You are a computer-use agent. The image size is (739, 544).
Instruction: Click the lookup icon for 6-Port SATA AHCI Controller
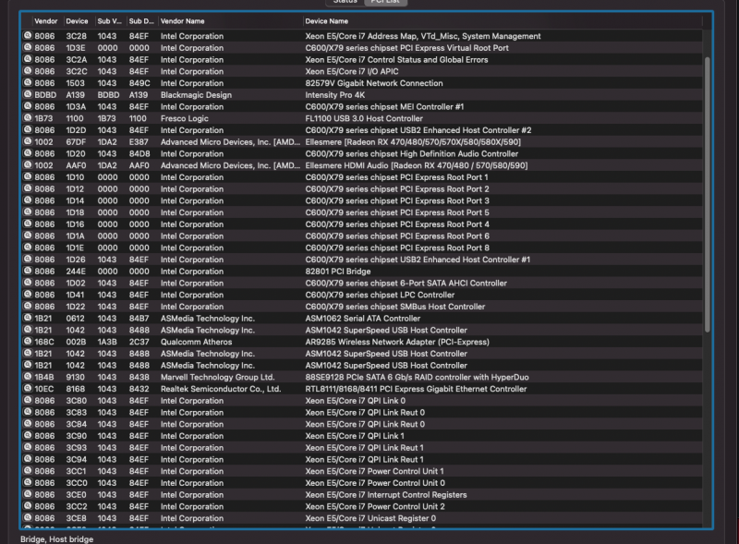pyautogui.click(x=28, y=283)
